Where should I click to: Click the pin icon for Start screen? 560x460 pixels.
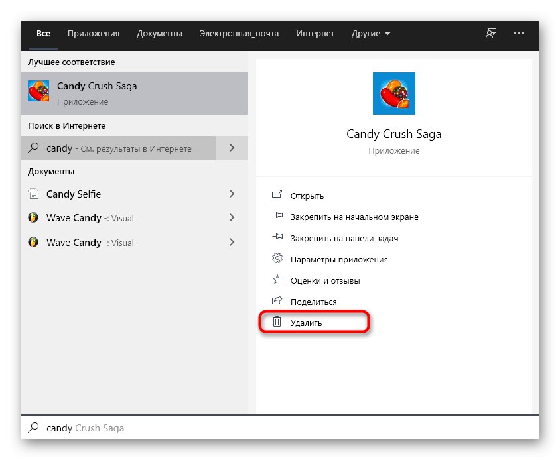click(x=277, y=215)
